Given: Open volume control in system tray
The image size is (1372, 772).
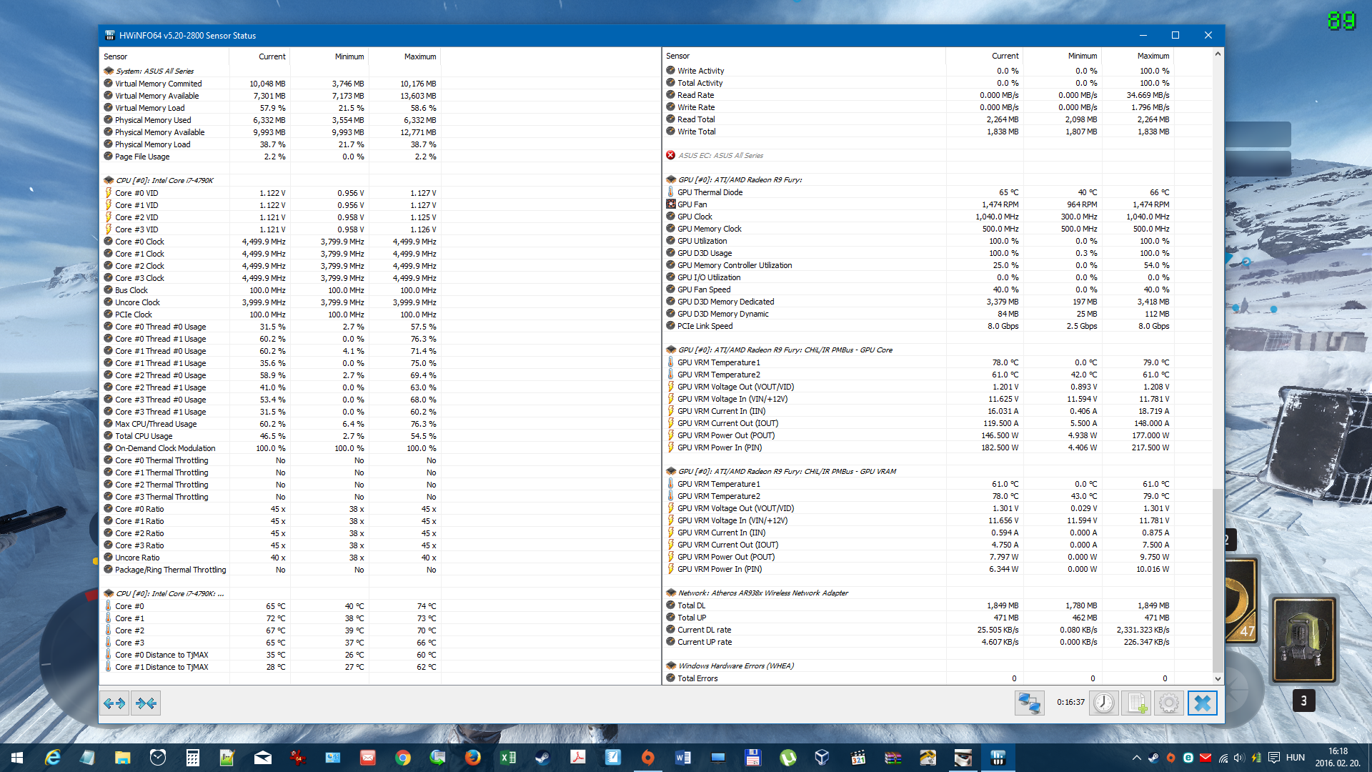Looking at the screenshot, I should [x=1239, y=758].
